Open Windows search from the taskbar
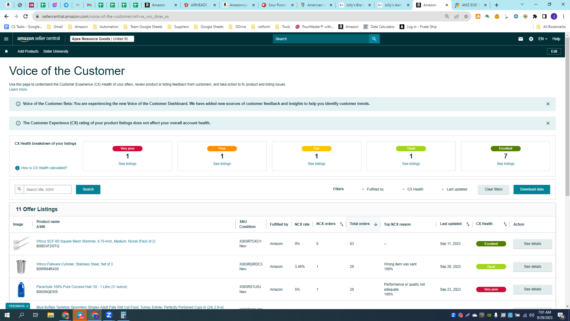 pos(22,315)
